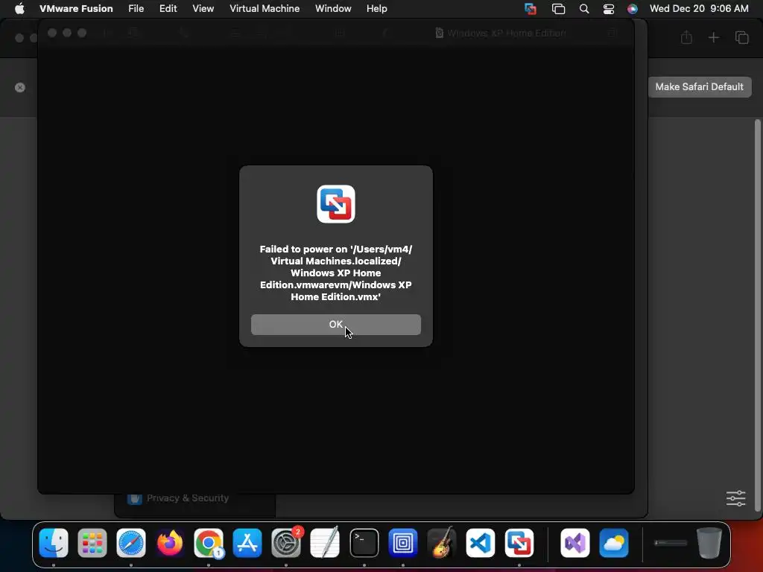
Task: Open Visual Studio Code from the Dock
Action: pos(481,543)
